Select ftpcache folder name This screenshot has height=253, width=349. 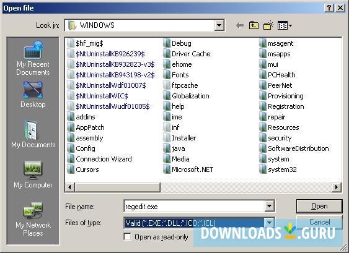tap(185, 85)
